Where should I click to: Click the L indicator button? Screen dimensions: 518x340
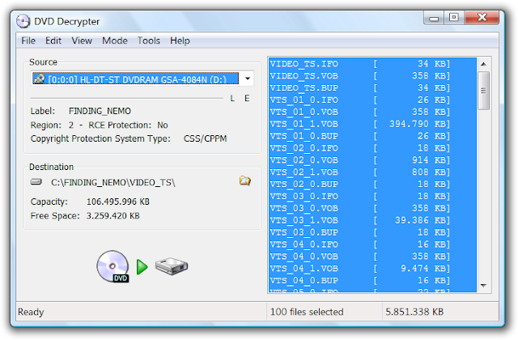(232, 98)
